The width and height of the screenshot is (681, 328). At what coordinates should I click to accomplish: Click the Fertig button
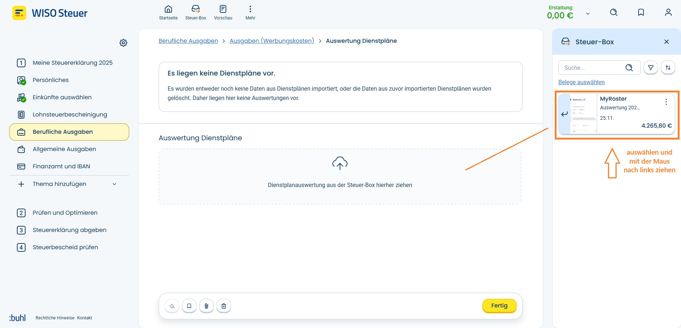pyautogui.click(x=499, y=306)
